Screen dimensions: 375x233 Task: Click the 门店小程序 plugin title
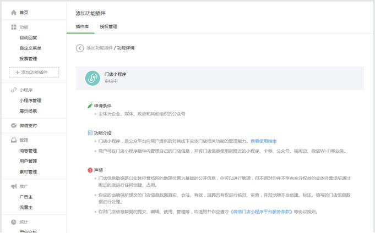(x=115, y=74)
